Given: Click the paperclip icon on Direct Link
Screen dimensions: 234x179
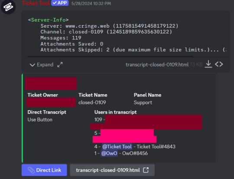Looking at the screenshot, I should 31,170.
